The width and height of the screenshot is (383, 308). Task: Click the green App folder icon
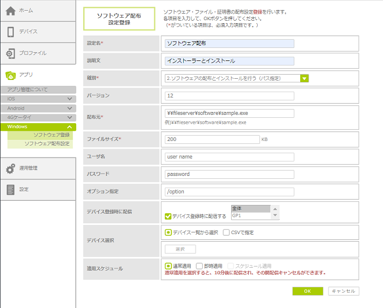pos(11,75)
